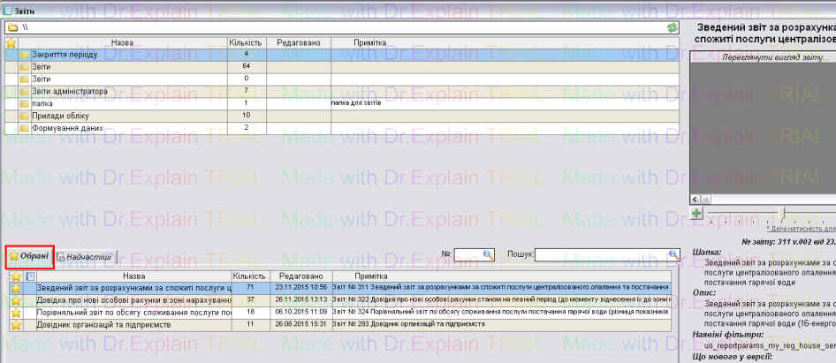The image size is (836, 363).
Task: Toggle favorite star for Зведений звіт row
Action: pyautogui.click(x=15, y=287)
